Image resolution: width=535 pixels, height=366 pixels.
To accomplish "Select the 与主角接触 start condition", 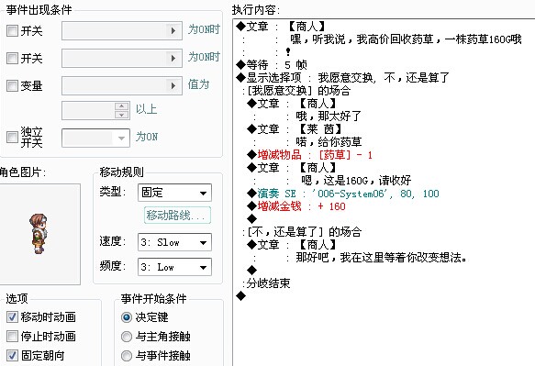I will [127, 337].
